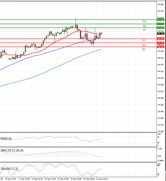Click the MACD scale value -0.9881
The image size is (166, 181).
pos(160,161)
